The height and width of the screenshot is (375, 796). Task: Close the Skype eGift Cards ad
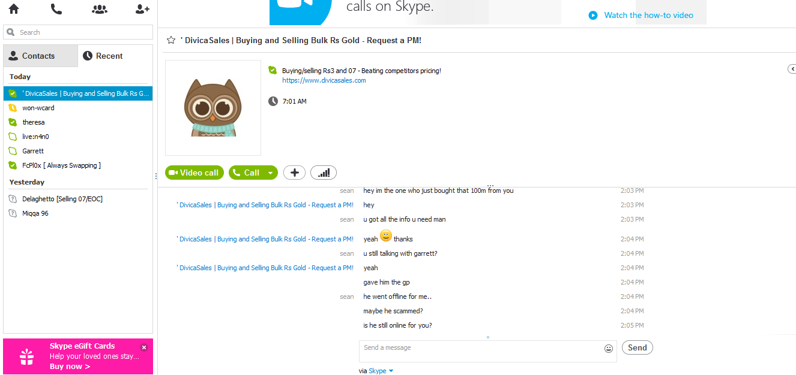144,347
